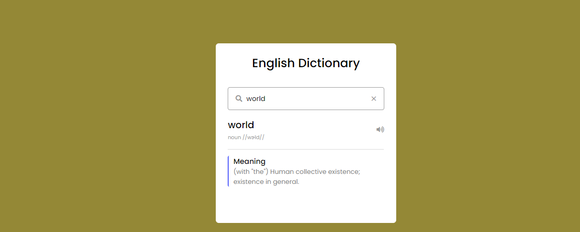The image size is (580, 232).
Task: Click the definition line starting "(with "the")"
Action: [296, 171]
